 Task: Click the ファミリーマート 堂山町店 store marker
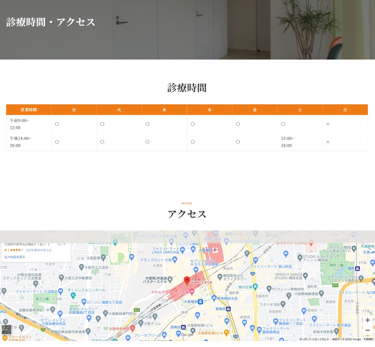[x=255, y=261]
